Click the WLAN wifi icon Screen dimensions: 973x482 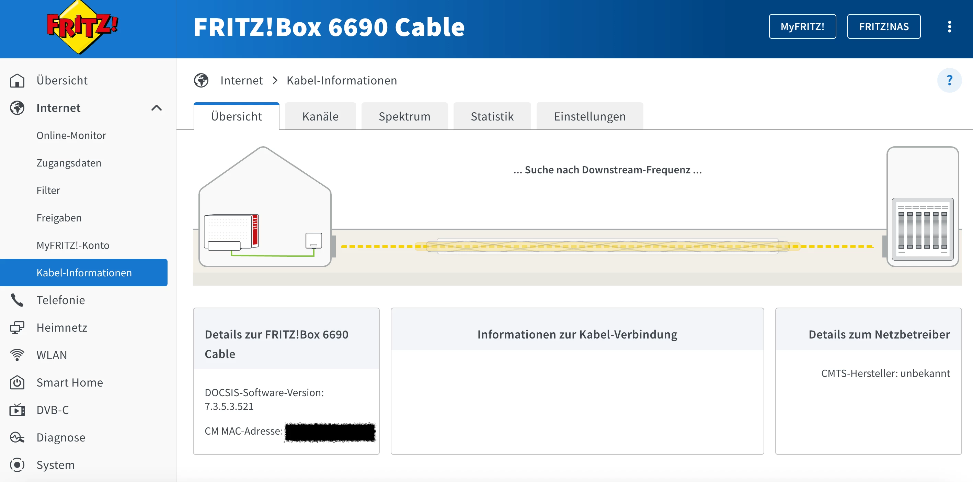coord(17,355)
